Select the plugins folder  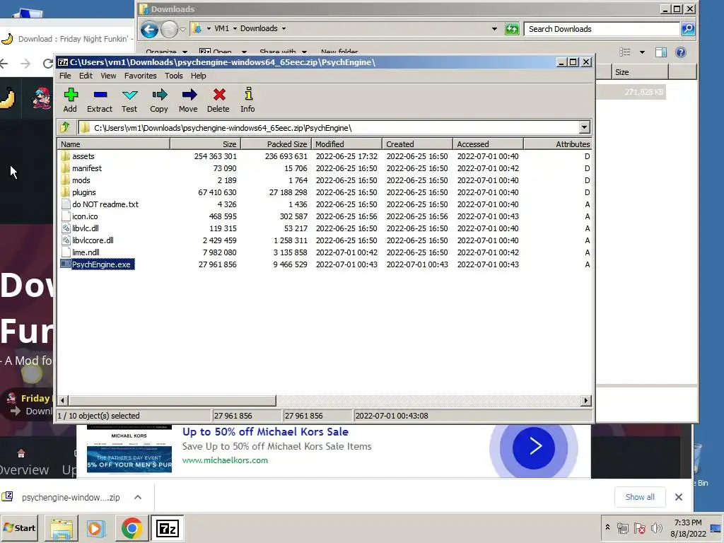pyautogui.click(x=83, y=192)
